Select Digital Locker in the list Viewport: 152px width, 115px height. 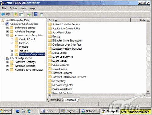tap(60, 53)
